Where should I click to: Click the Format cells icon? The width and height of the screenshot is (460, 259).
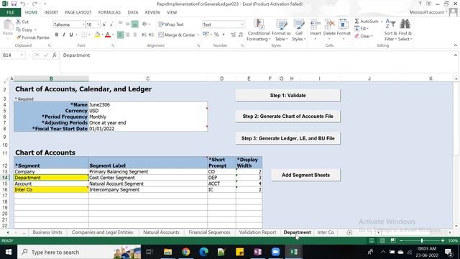pos(344,24)
